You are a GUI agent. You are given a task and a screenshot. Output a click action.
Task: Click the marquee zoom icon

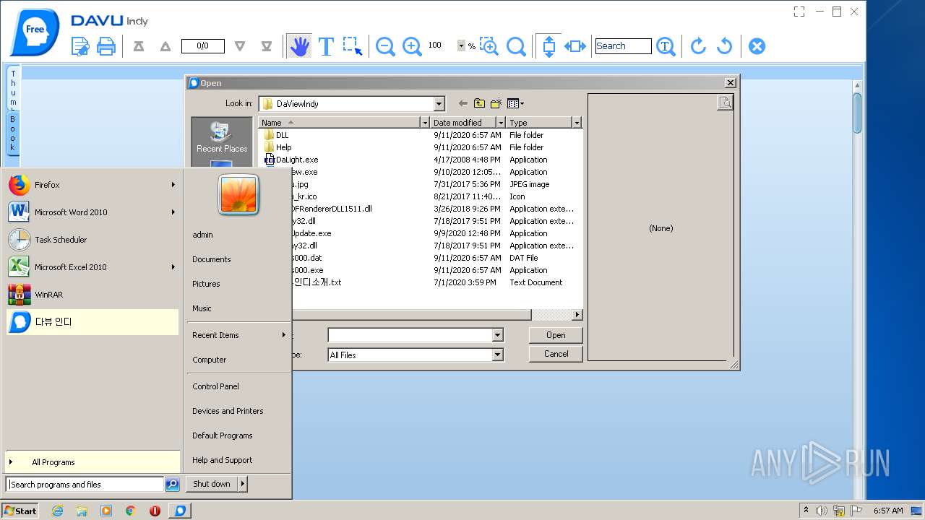coord(489,46)
